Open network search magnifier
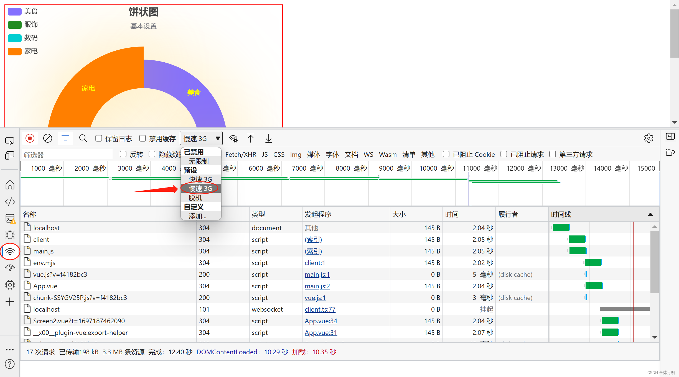 click(x=83, y=138)
